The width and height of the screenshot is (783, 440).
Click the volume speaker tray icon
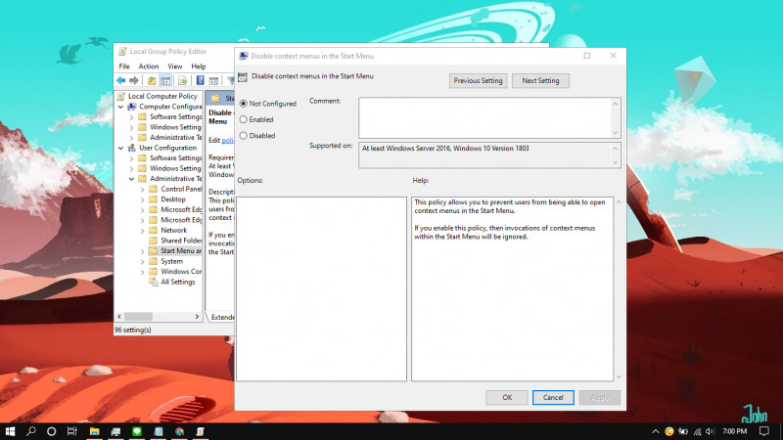[x=711, y=431]
